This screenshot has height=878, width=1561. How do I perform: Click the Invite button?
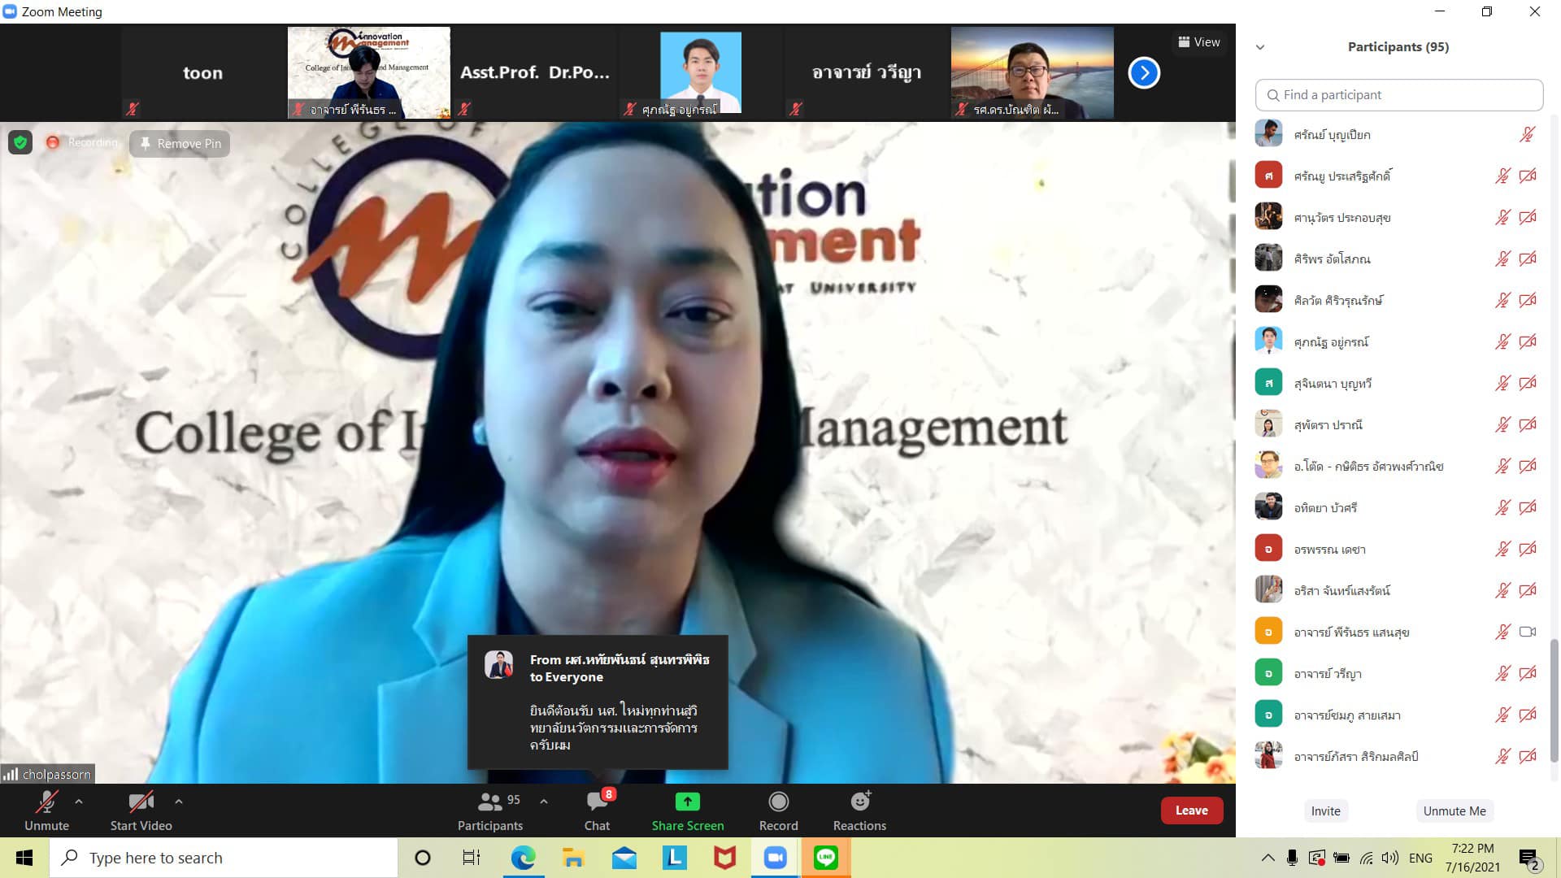(1325, 811)
